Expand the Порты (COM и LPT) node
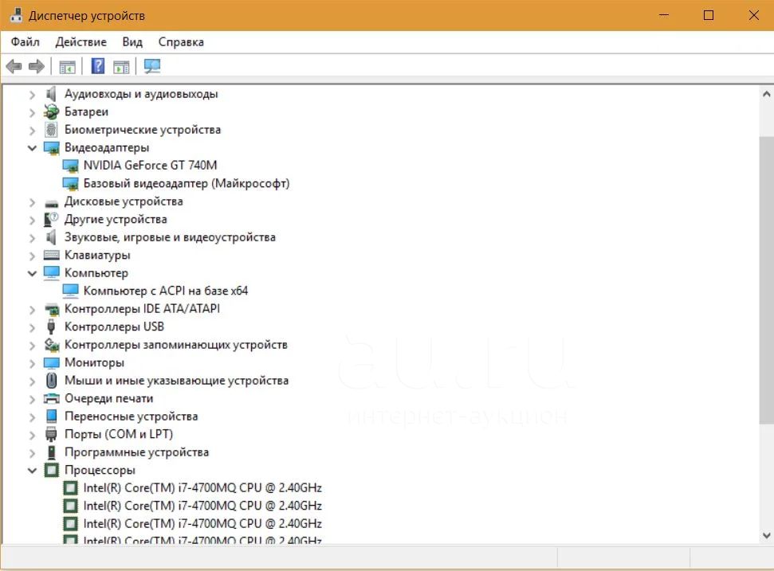The image size is (774, 571). 32,435
